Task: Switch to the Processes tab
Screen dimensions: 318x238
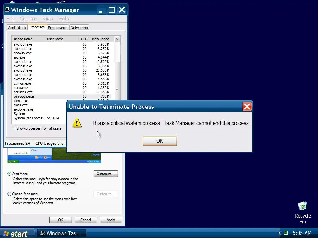Action: pos(37,27)
